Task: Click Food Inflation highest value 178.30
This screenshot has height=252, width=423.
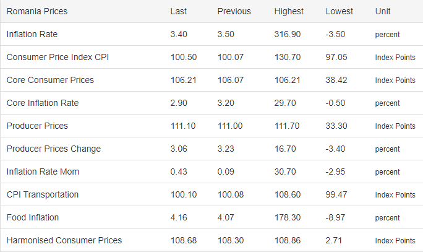Action: (288, 218)
